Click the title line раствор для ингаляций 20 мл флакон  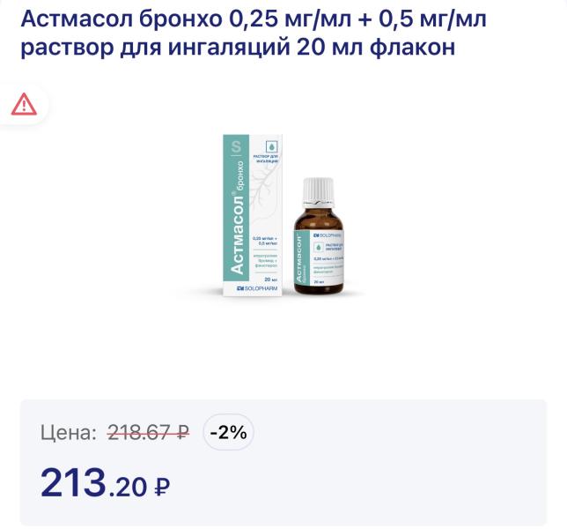click(238, 47)
